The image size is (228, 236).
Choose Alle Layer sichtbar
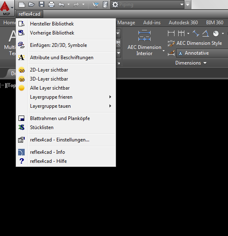[66, 88]
